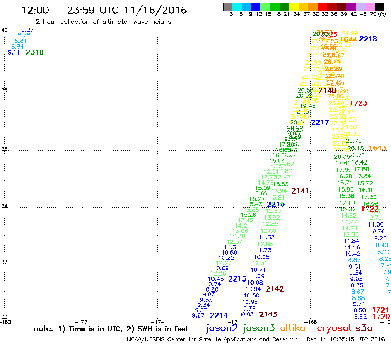
Task: Click the longitude axis label -171
Action: [x=234, y=322]
